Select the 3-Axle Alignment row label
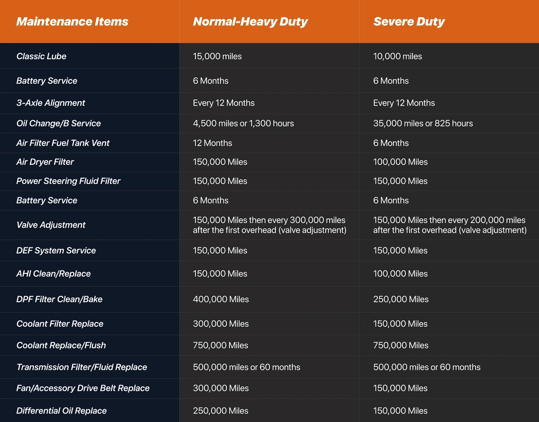This screenshot has width=539, height=422. (51, 103)
